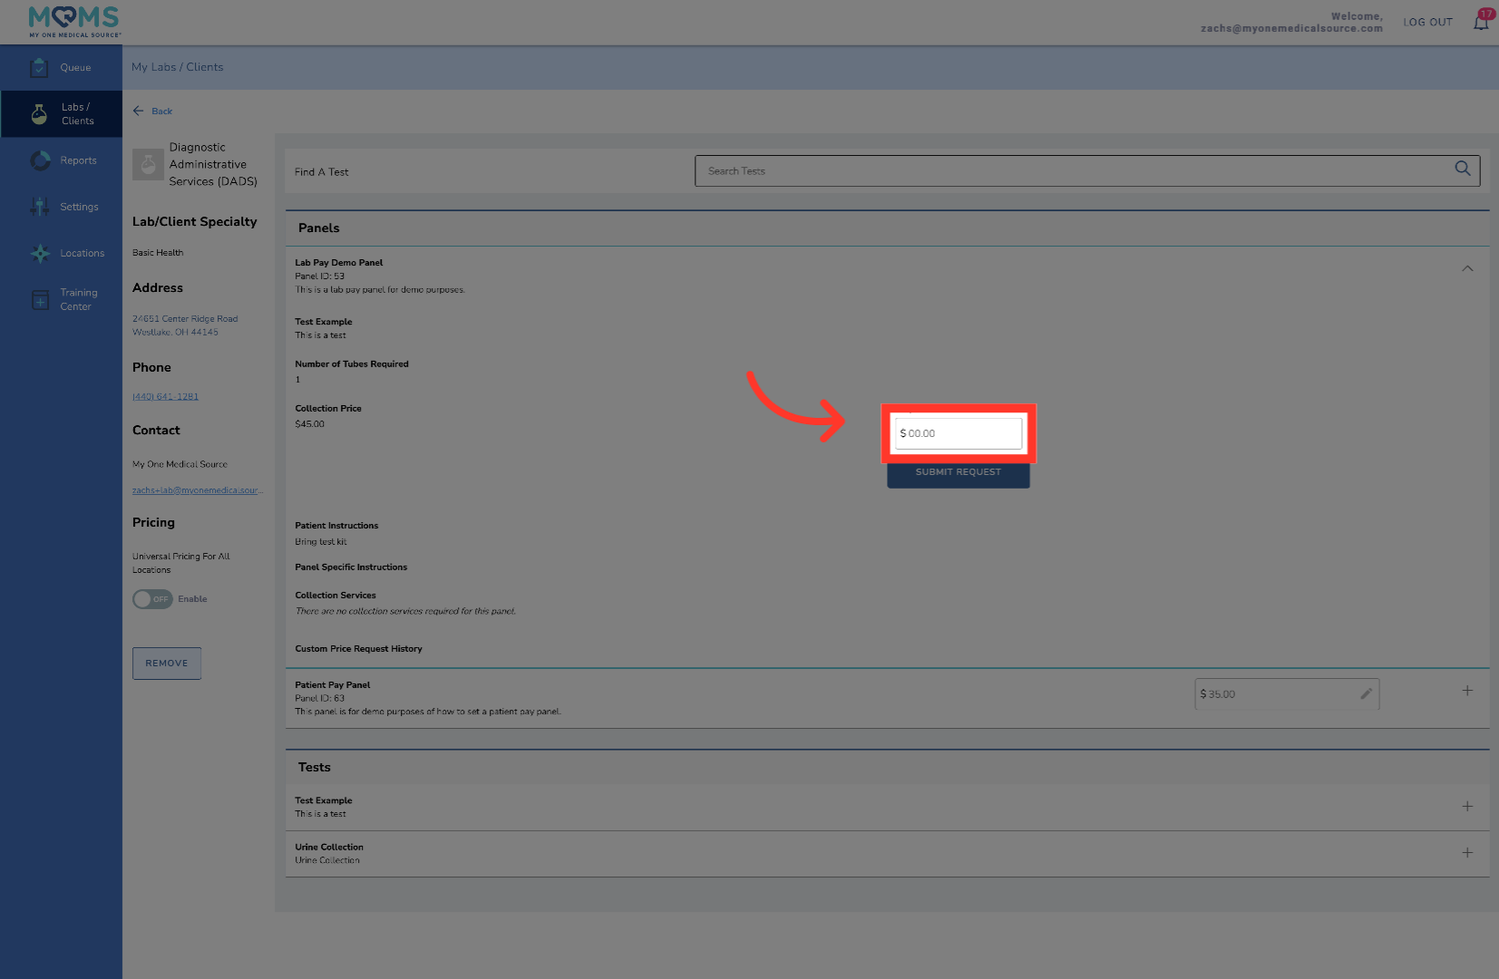Click the search magnifier icon

coord(1462,170)
